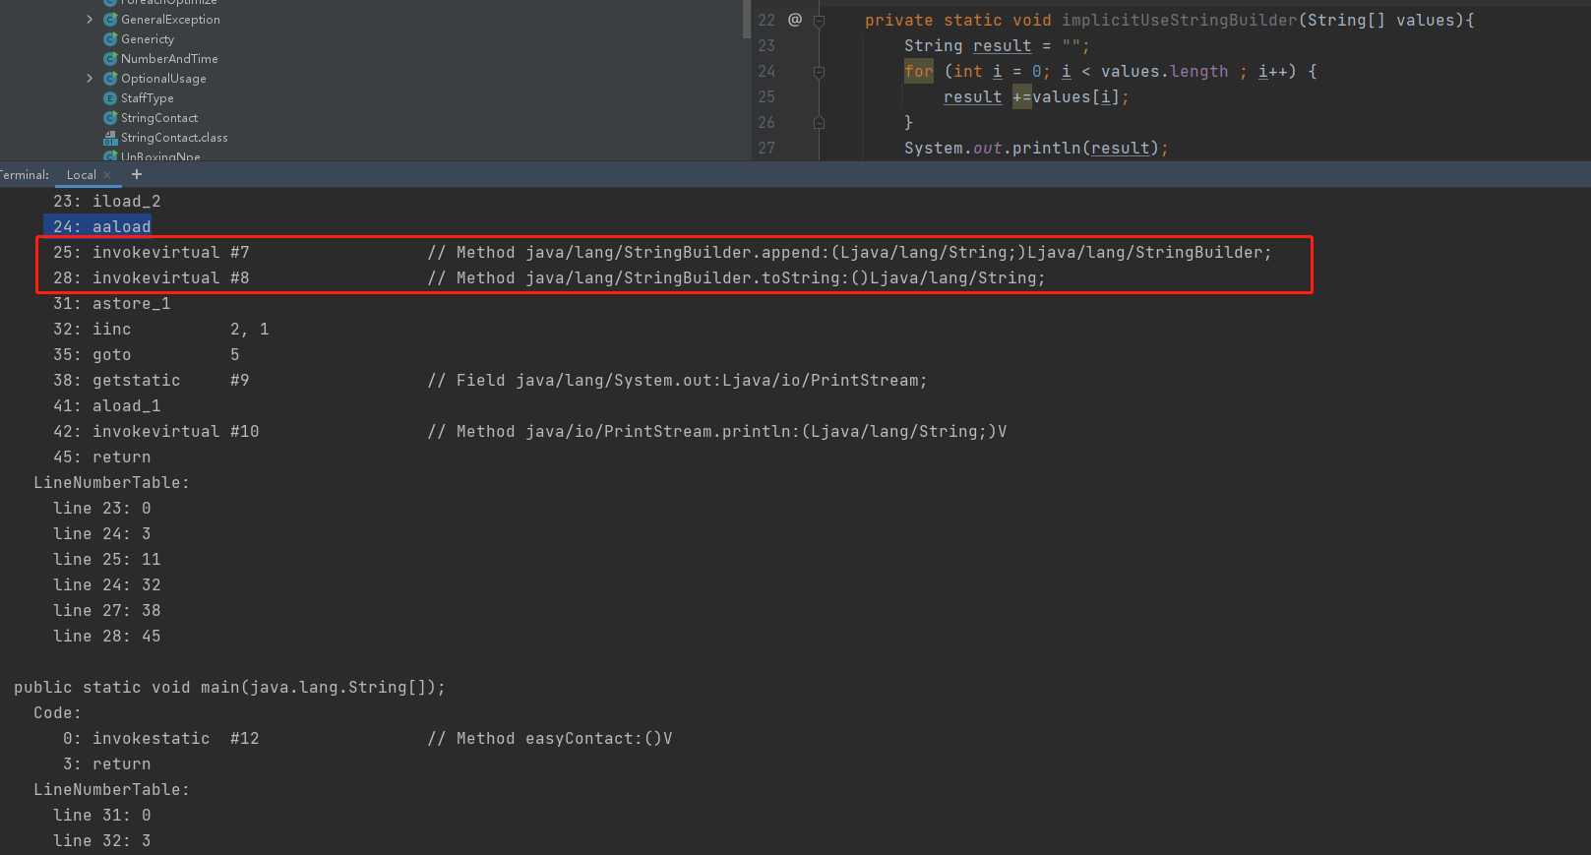This screenshot has height=855, width=1591.
Task: Click 'line 23: 0' table entry
Action: click(x=102, y=509)
